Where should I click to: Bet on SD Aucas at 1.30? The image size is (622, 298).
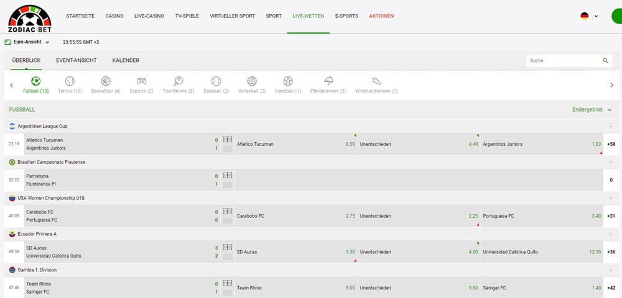click(x=295, y=251)
